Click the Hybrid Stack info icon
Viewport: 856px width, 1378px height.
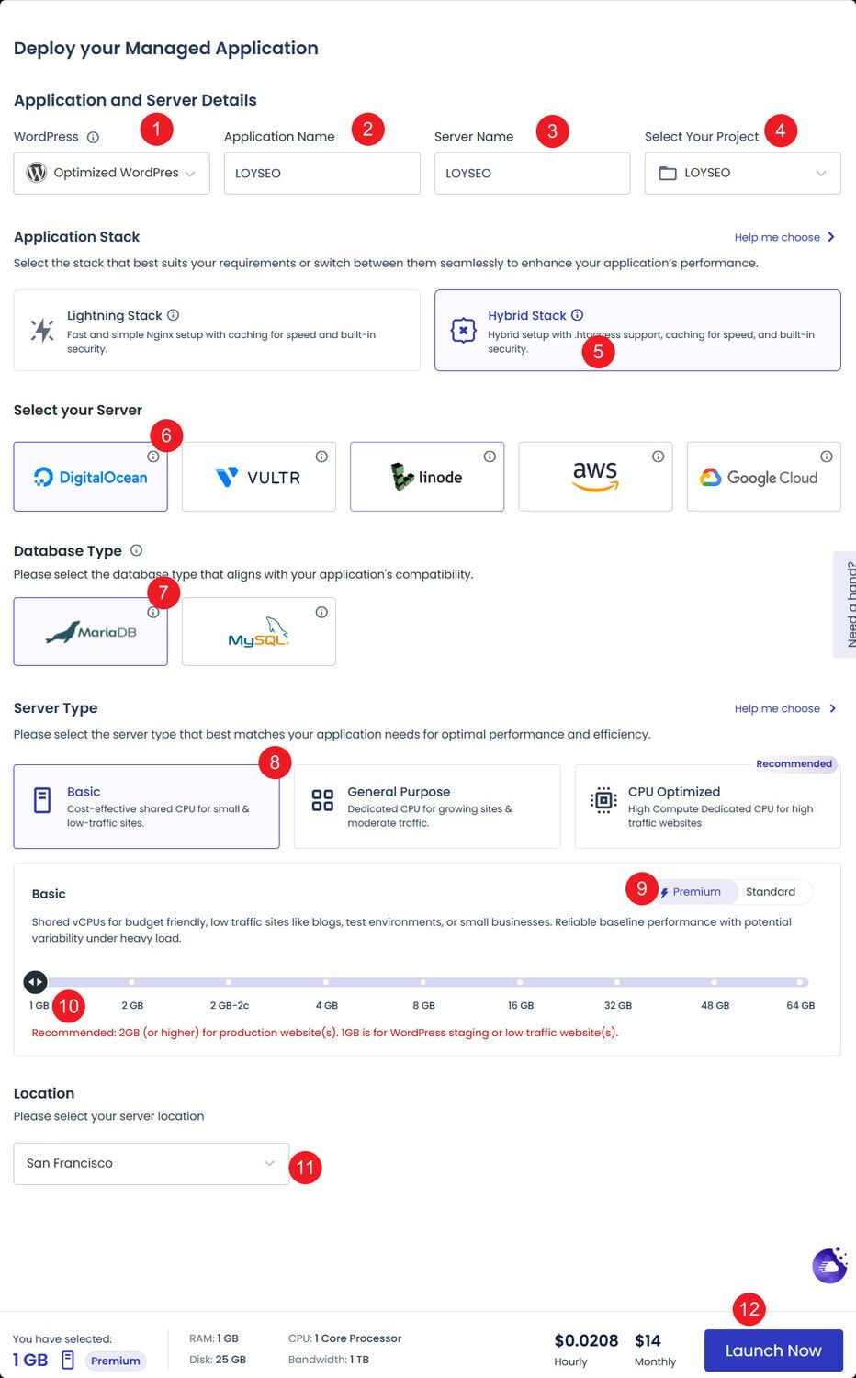(x=577, y=315)
